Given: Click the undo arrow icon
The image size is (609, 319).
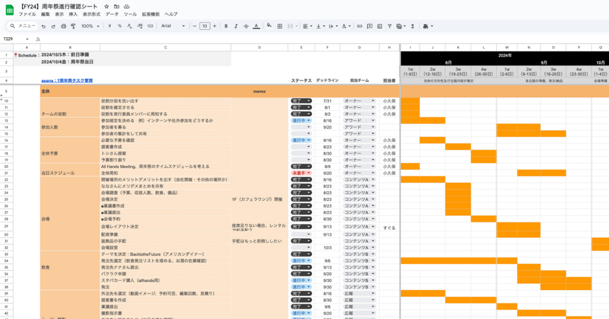Looking at the screenshot, I should 44,26.
